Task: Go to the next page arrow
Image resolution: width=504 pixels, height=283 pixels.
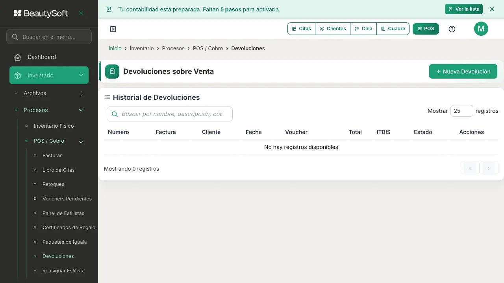Action: (x=489, y=168)
